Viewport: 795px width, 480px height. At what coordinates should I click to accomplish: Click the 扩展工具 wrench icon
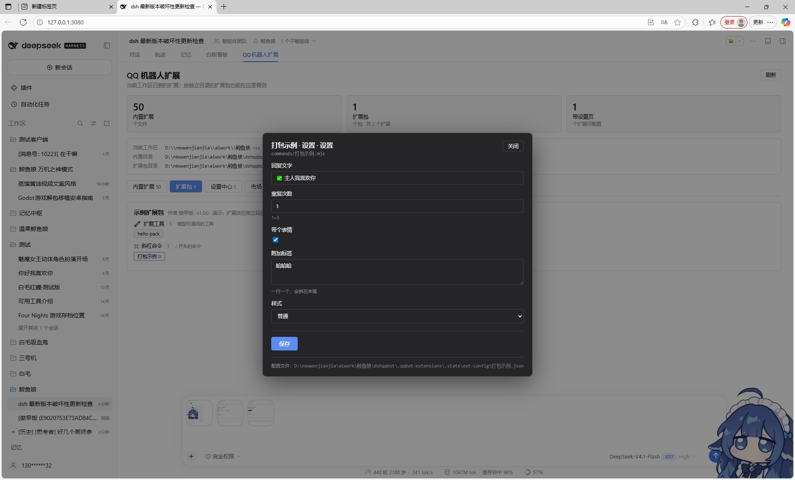pos(137,224)
